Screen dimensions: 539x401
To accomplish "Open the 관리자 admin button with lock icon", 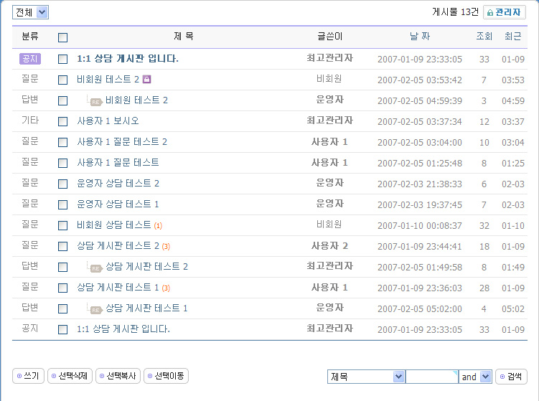I will coord(505,12).
